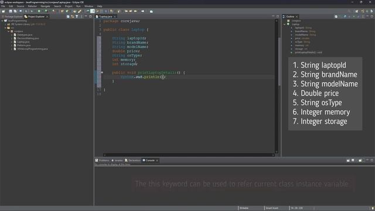Open Datatypes.java in Project Explorer
The width and height of the screenshot is (375, 211).
click(x=25, y=35)
